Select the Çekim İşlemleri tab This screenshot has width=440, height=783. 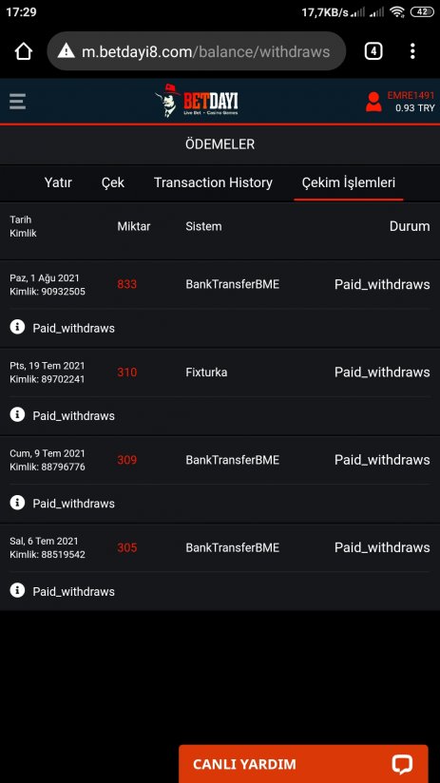349,182
